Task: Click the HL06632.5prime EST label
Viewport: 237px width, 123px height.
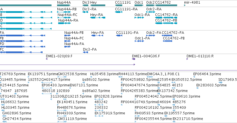Action: pos(15,102)
